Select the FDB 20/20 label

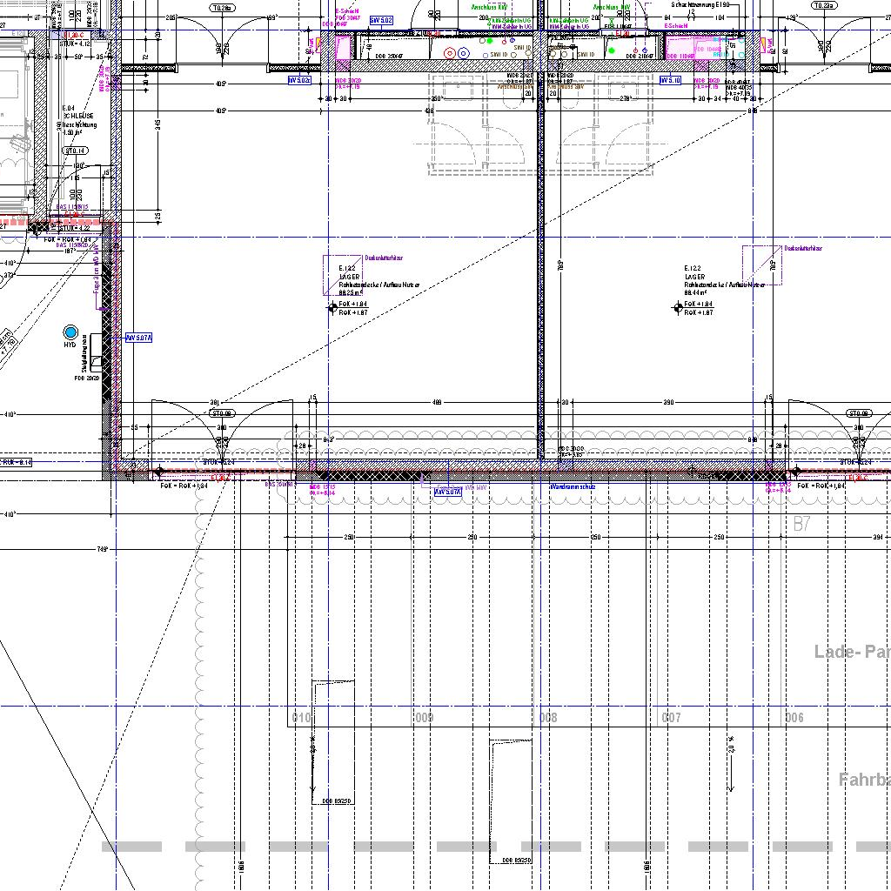86,379
